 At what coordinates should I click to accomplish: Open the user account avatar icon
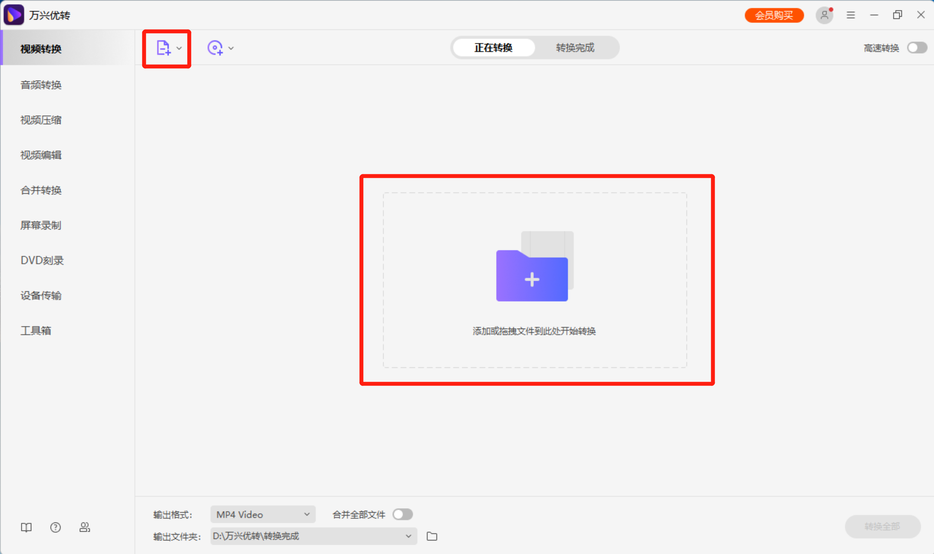(x=824, y=16)
